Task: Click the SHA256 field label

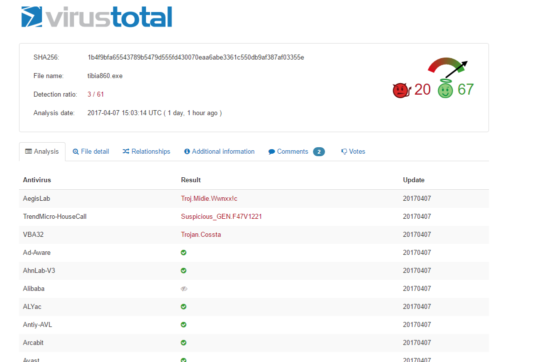Action: [x=46, y=58]
